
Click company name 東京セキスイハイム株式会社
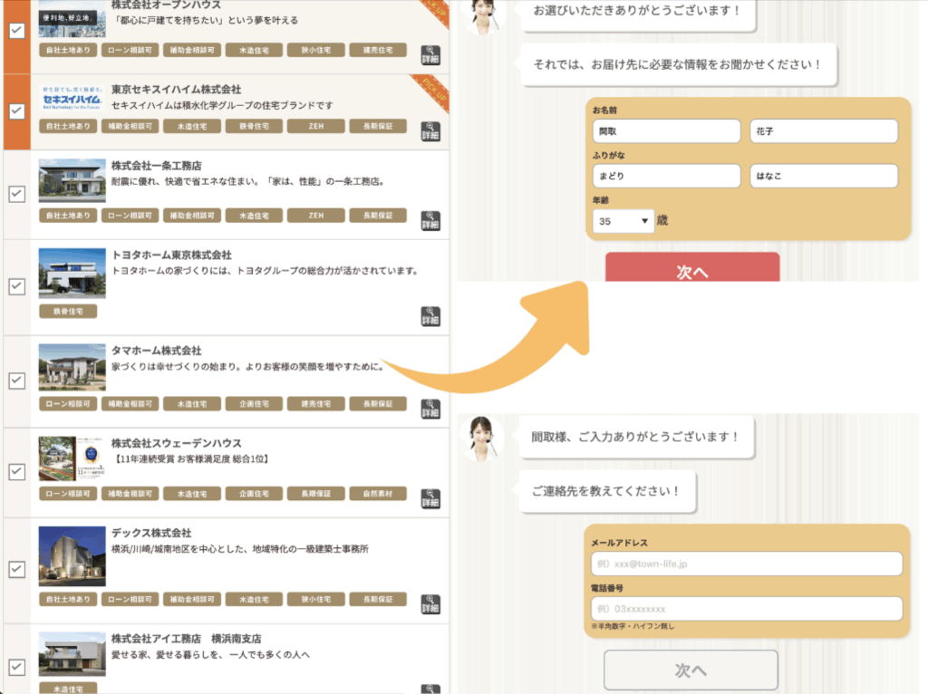177,90
